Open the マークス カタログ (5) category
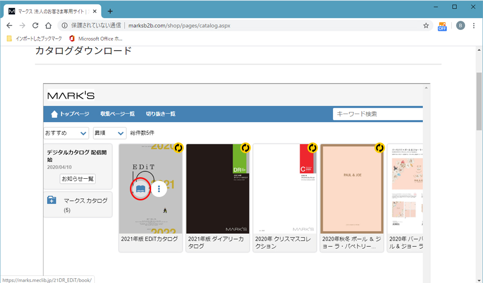This screenshot has width=483, height=283. pyautogui.click(x=78, y=205)
